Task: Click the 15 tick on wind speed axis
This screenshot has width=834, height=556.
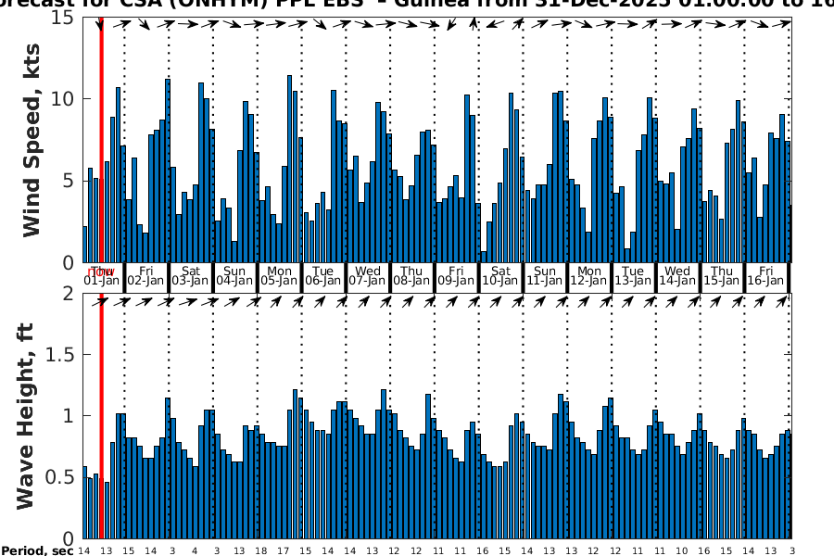Action: 63,18
